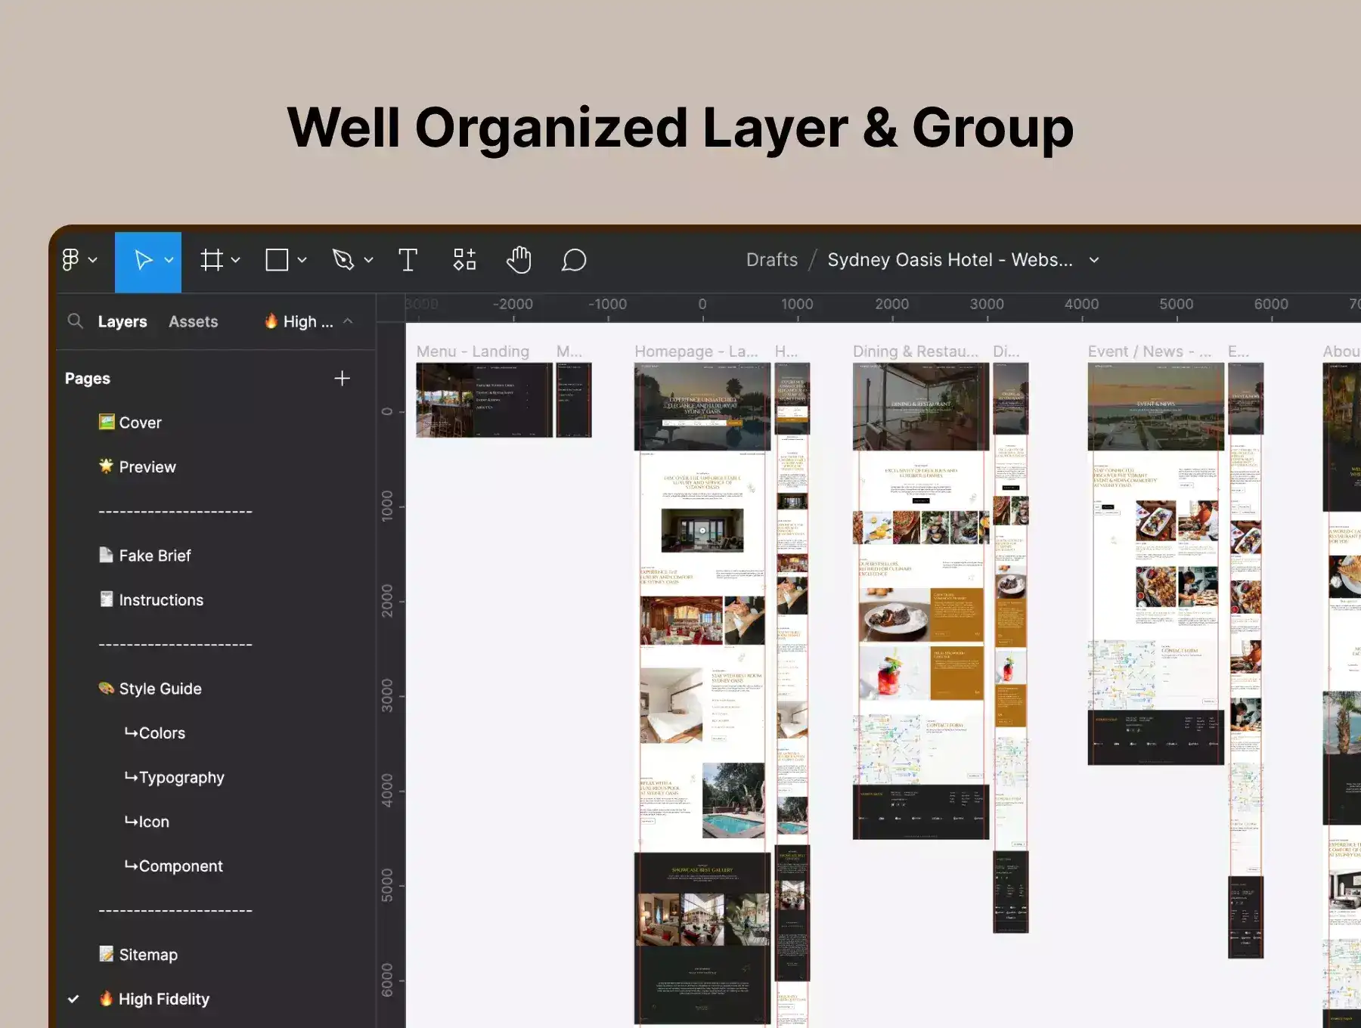The height and width of the screenshot is (1028, 1361).
Task: Switch to the Assets tab
Action: 193,321
